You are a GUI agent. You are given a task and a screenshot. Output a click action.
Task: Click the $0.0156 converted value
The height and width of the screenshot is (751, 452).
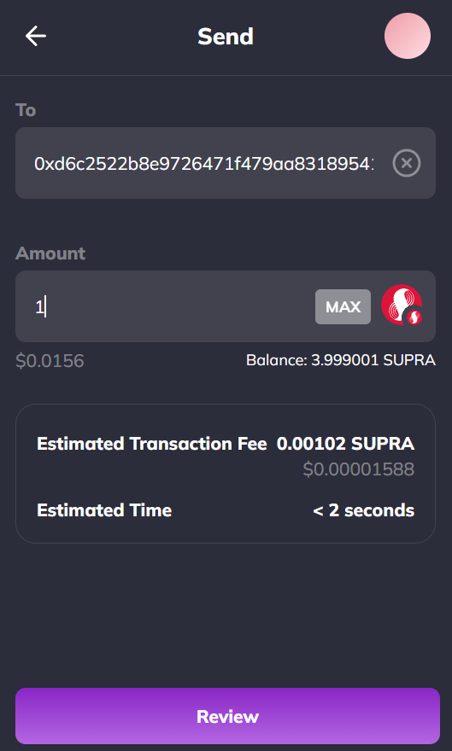[x=50, y=361]
